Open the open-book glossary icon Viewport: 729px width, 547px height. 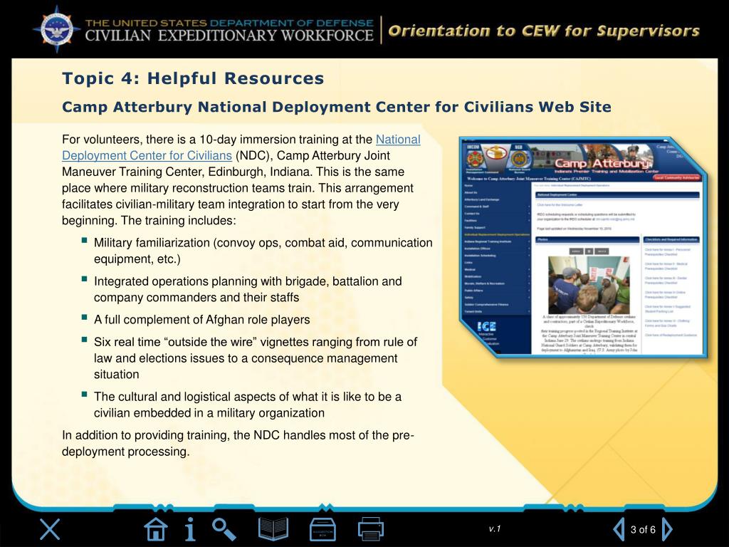click(x=273, y=529)
